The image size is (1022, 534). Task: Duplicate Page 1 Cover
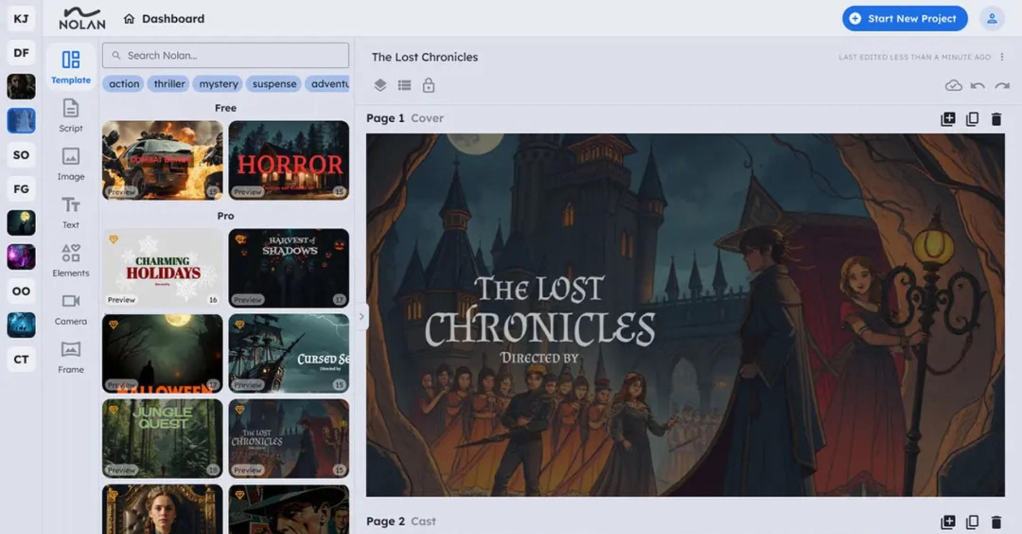pos(972,119)
